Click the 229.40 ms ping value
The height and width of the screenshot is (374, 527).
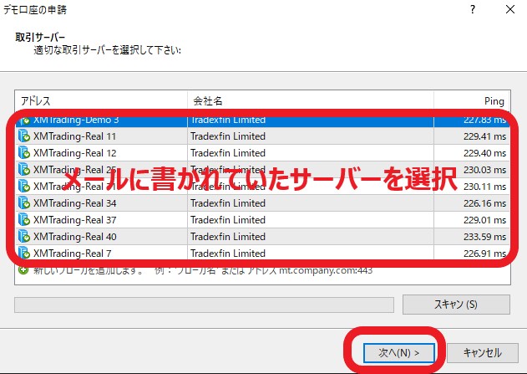(484, 153)
